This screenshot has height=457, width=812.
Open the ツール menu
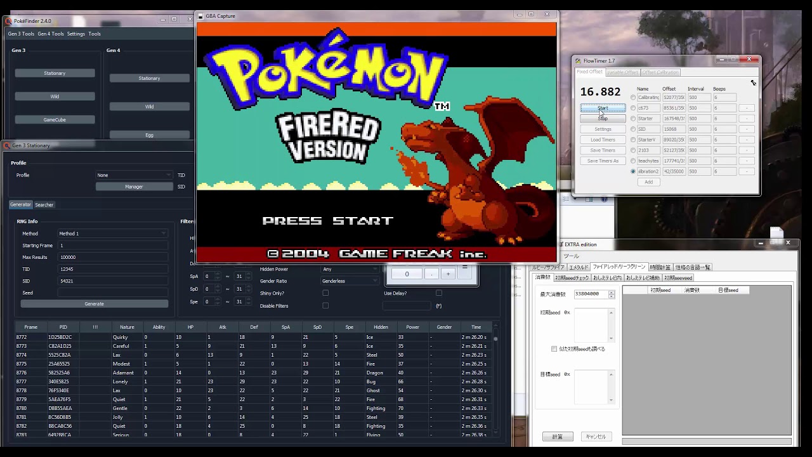571,256
